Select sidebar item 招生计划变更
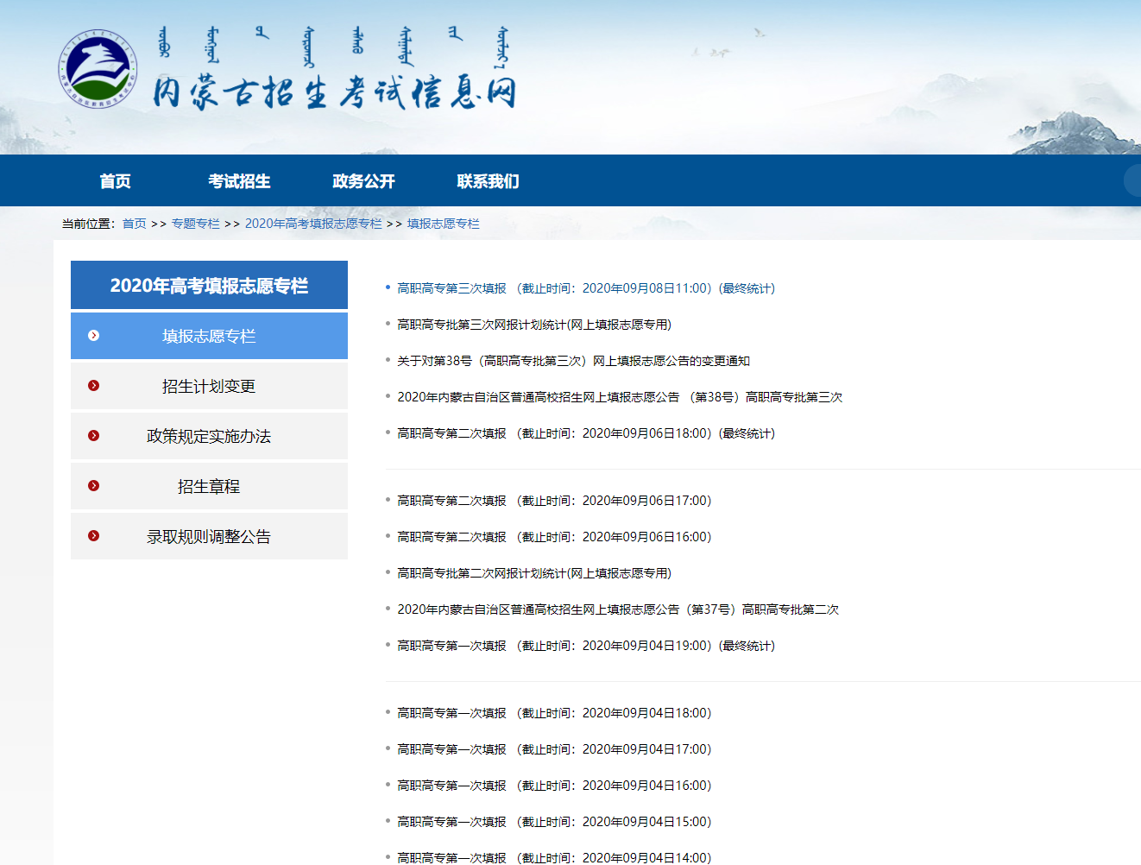 click(209, 386)
